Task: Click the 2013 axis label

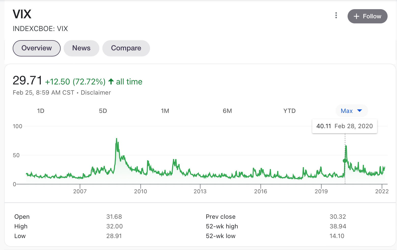Action: [200, 191]
